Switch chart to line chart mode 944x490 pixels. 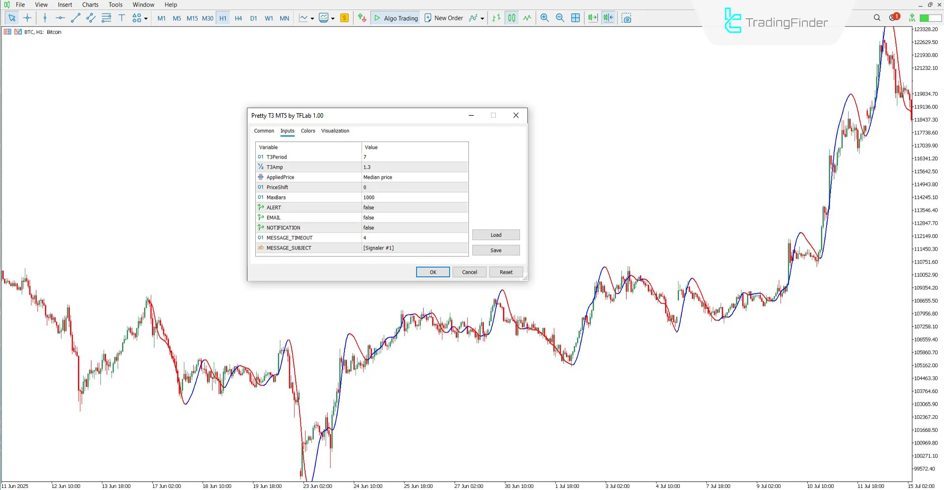pos(527,18)
